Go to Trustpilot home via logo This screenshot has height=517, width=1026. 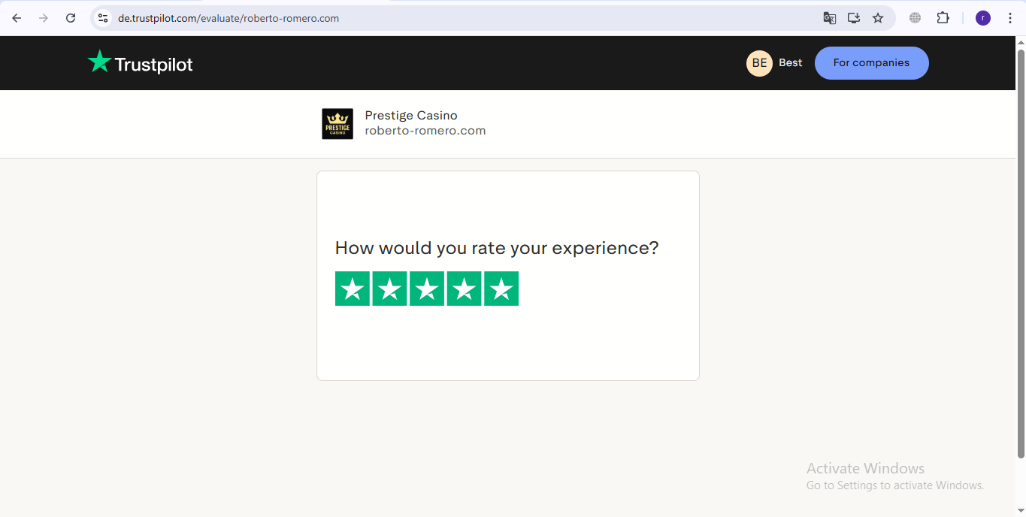tap(140, 63)
